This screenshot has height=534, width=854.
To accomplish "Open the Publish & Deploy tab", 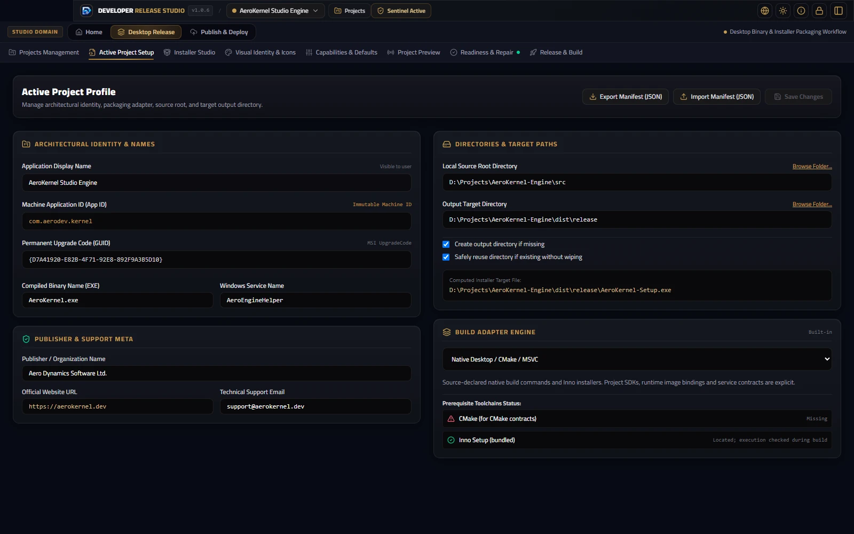I will click(x=219, y=32).
